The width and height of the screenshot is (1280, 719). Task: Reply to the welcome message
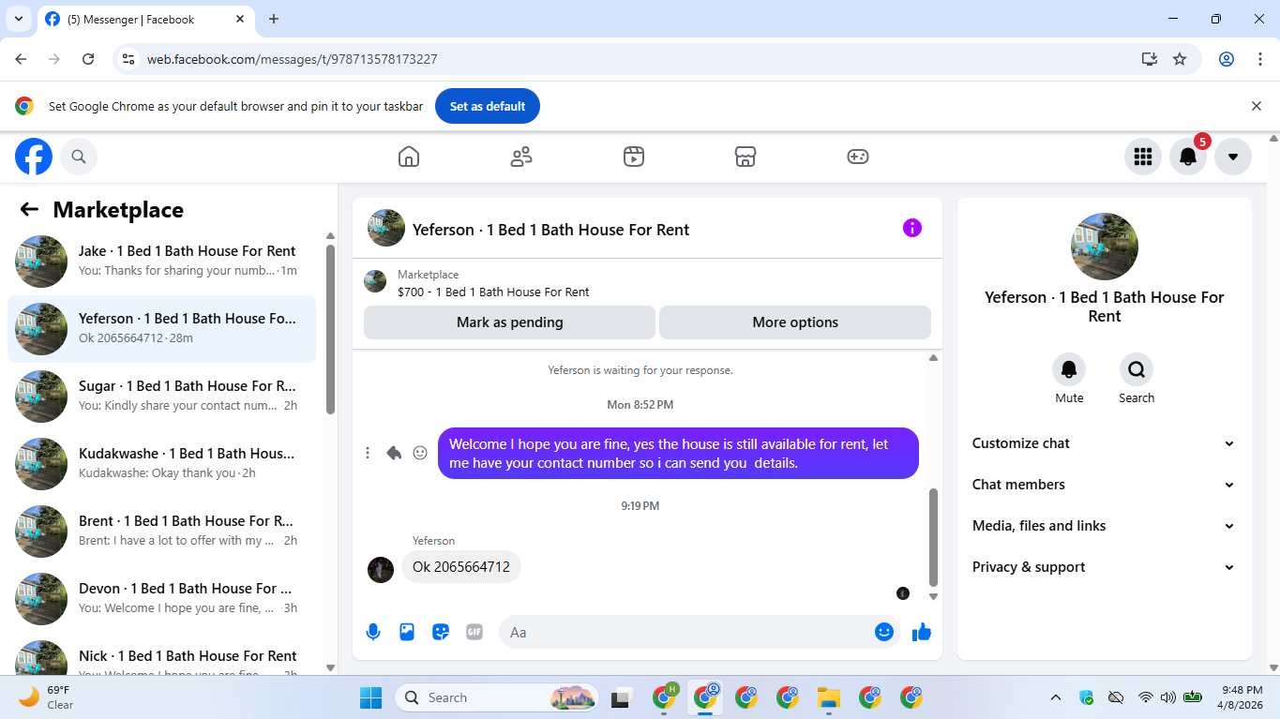[394, 453]
